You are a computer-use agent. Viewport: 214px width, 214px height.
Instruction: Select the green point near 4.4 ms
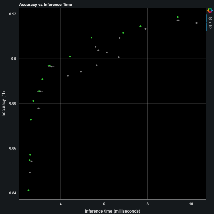pos(70,56)
